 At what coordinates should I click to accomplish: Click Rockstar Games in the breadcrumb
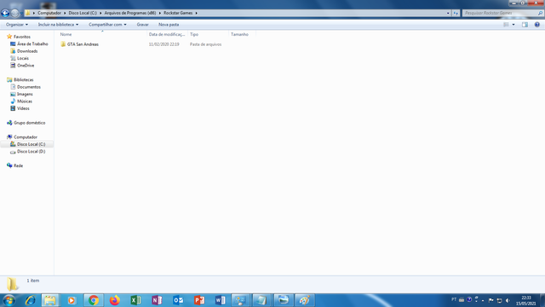178,13
